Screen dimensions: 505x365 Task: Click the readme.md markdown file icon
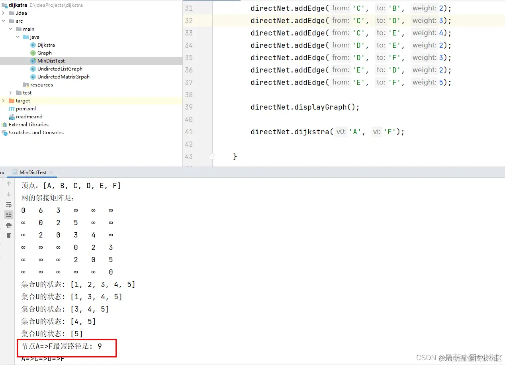[x=12, y=117]
